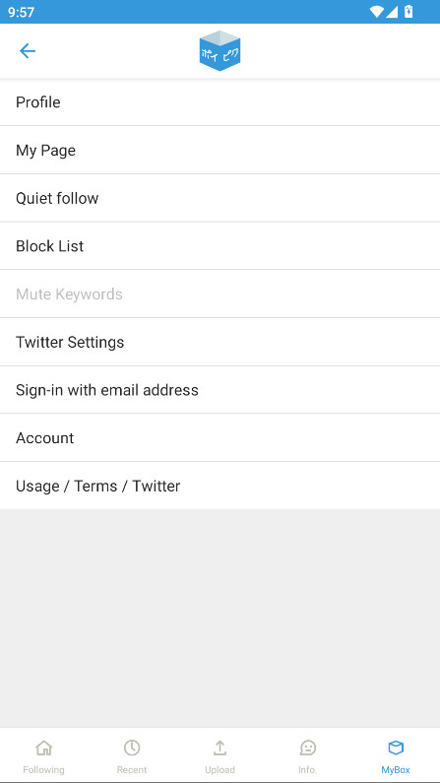Tap the Wi-Fi signal icon in status bar
The image size is (440, 783).
pyautogui.click(x=376, y=12)
